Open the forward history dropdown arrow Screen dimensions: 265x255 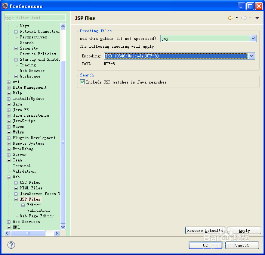[x=250, y=18]
